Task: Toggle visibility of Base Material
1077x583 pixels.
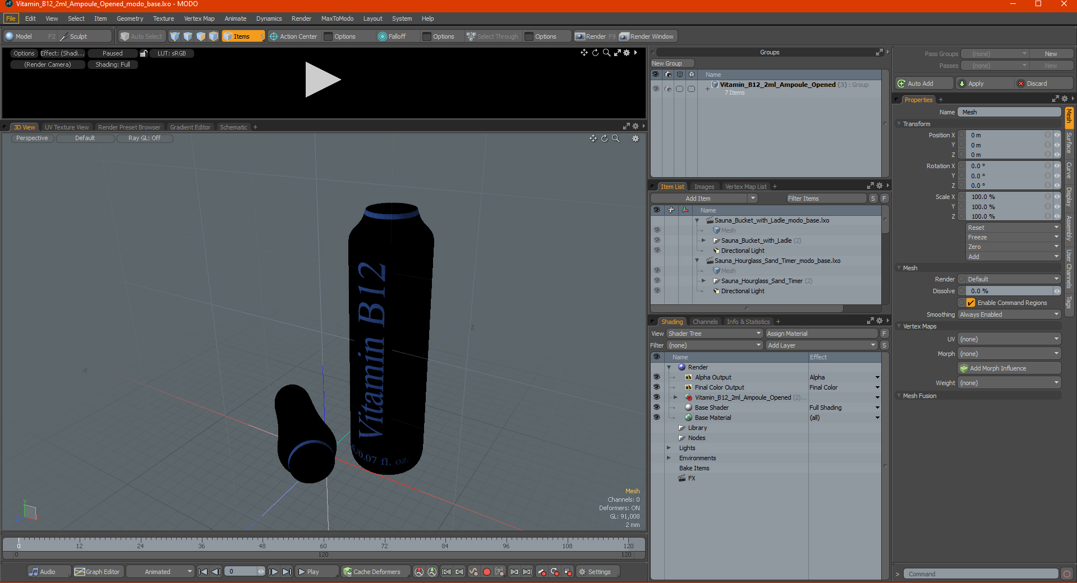Action: click(x=656, y=418)
